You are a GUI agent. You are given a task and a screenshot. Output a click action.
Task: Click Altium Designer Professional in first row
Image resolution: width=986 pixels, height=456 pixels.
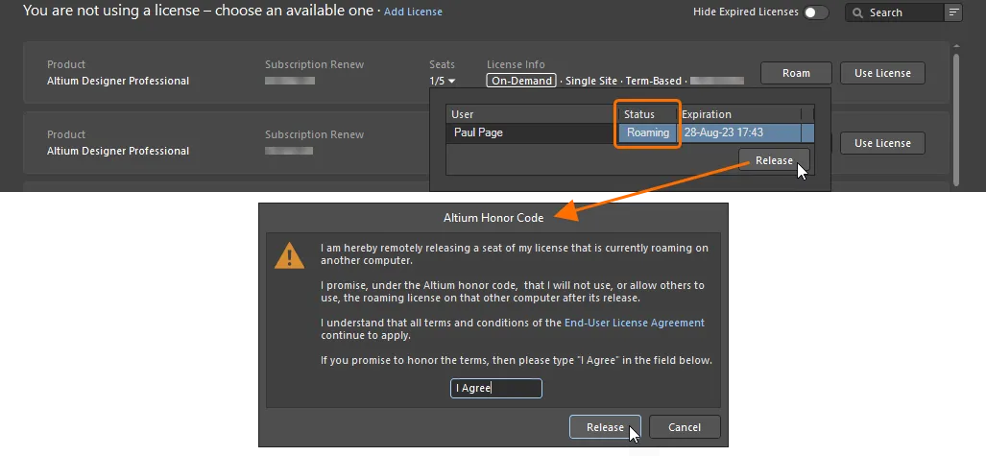[x=117, y=81]
